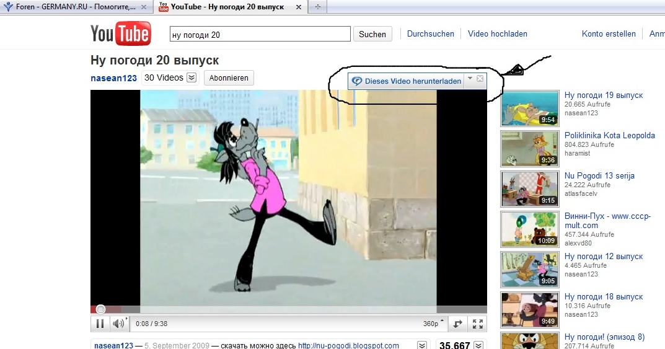Enter fullscreen video mode
Screen dimensions: 665x349
pyautogui.click(x=478, y=324)
